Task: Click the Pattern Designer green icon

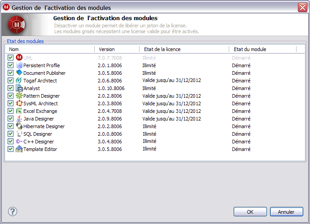Action: click(x=19, y=95)
